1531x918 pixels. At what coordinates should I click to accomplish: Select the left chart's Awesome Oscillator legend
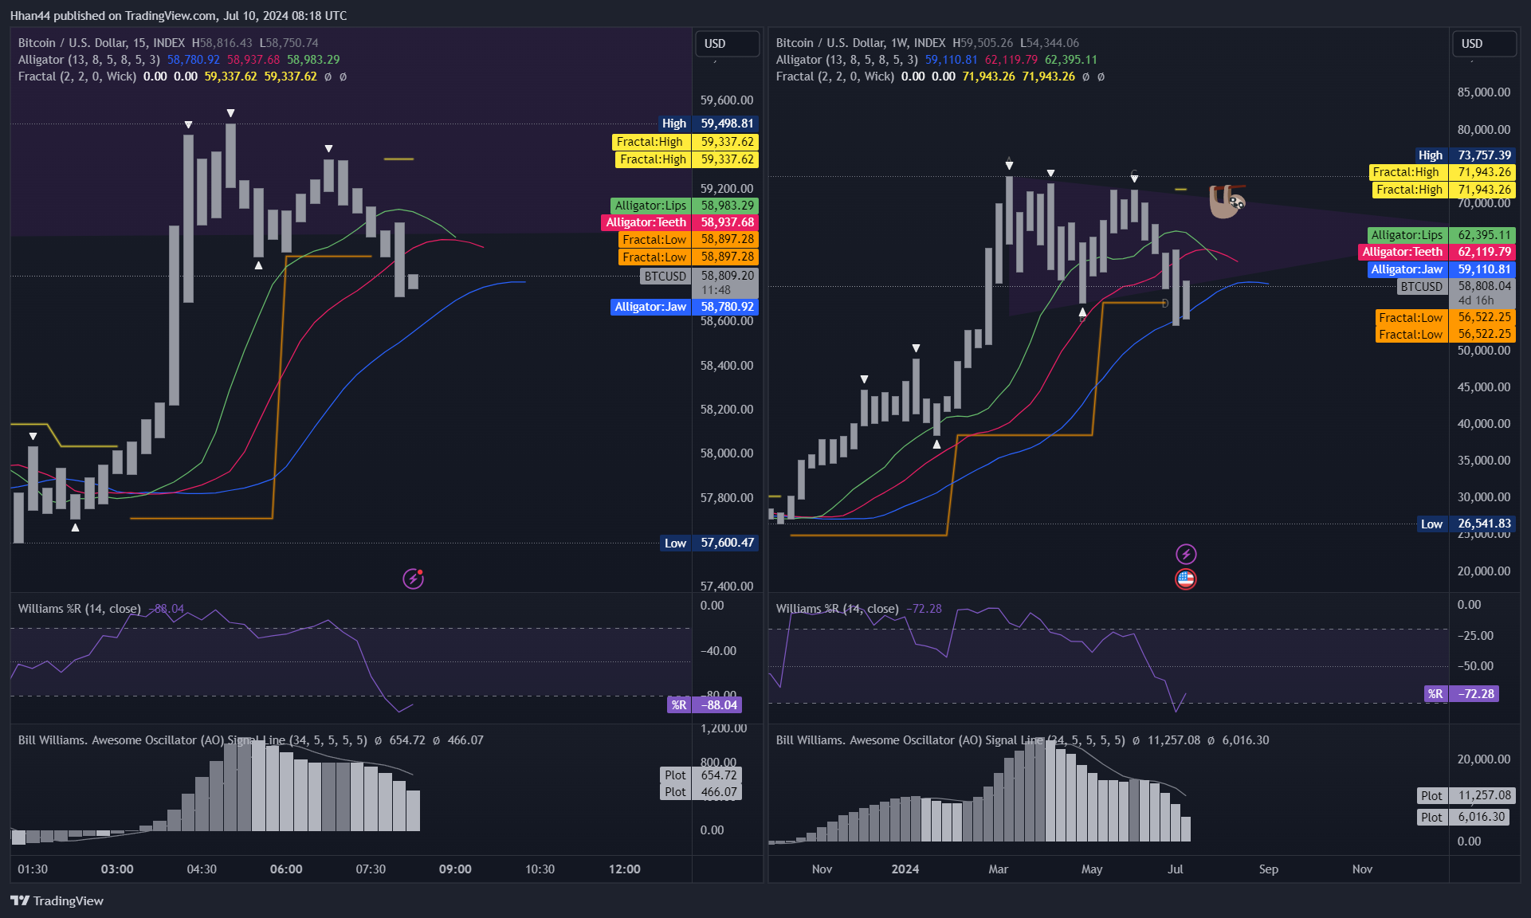250,740
